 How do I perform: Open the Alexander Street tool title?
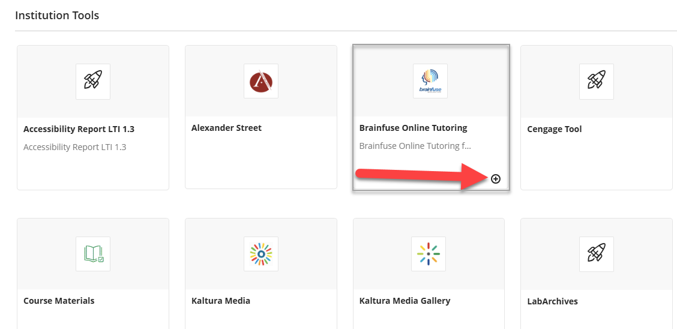click(x=226, y=128)
